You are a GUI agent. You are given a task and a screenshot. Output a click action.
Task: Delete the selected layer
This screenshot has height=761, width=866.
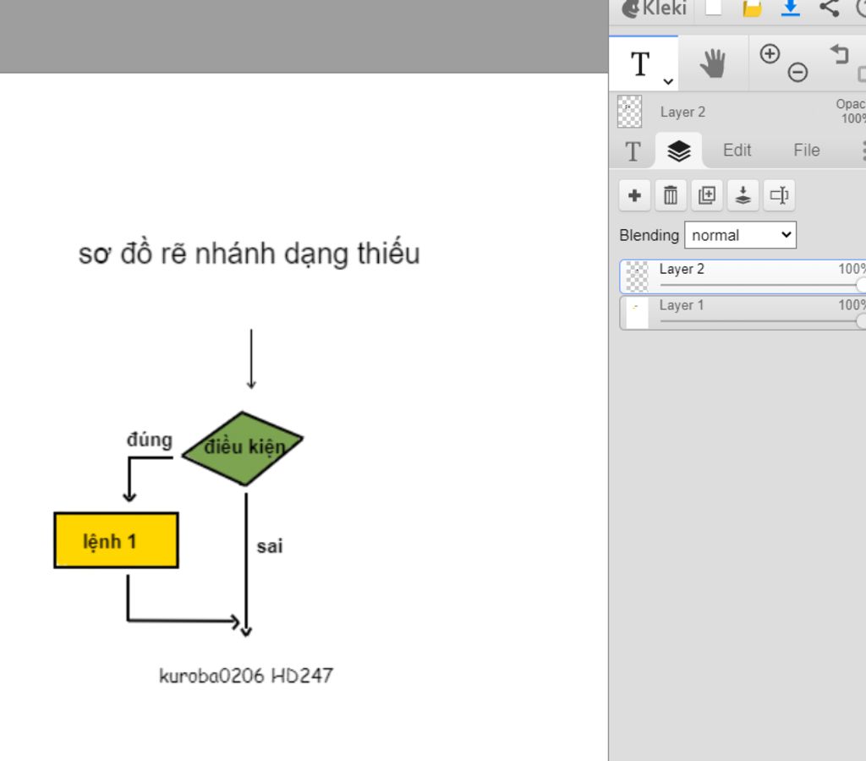[x=671, y=195]
